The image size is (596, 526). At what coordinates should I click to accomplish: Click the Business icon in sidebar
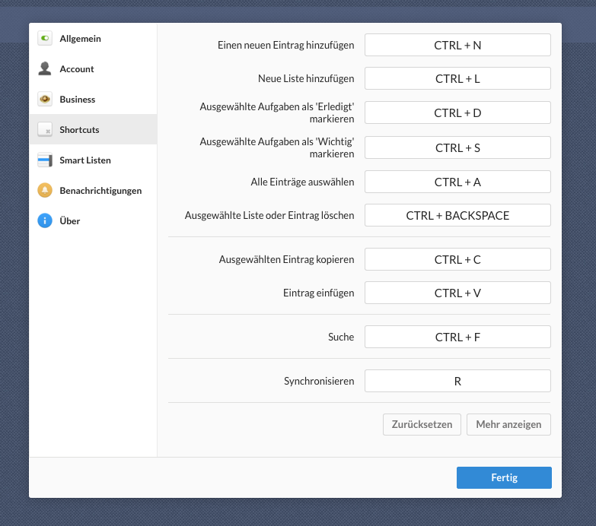click(x=45, y=99)
